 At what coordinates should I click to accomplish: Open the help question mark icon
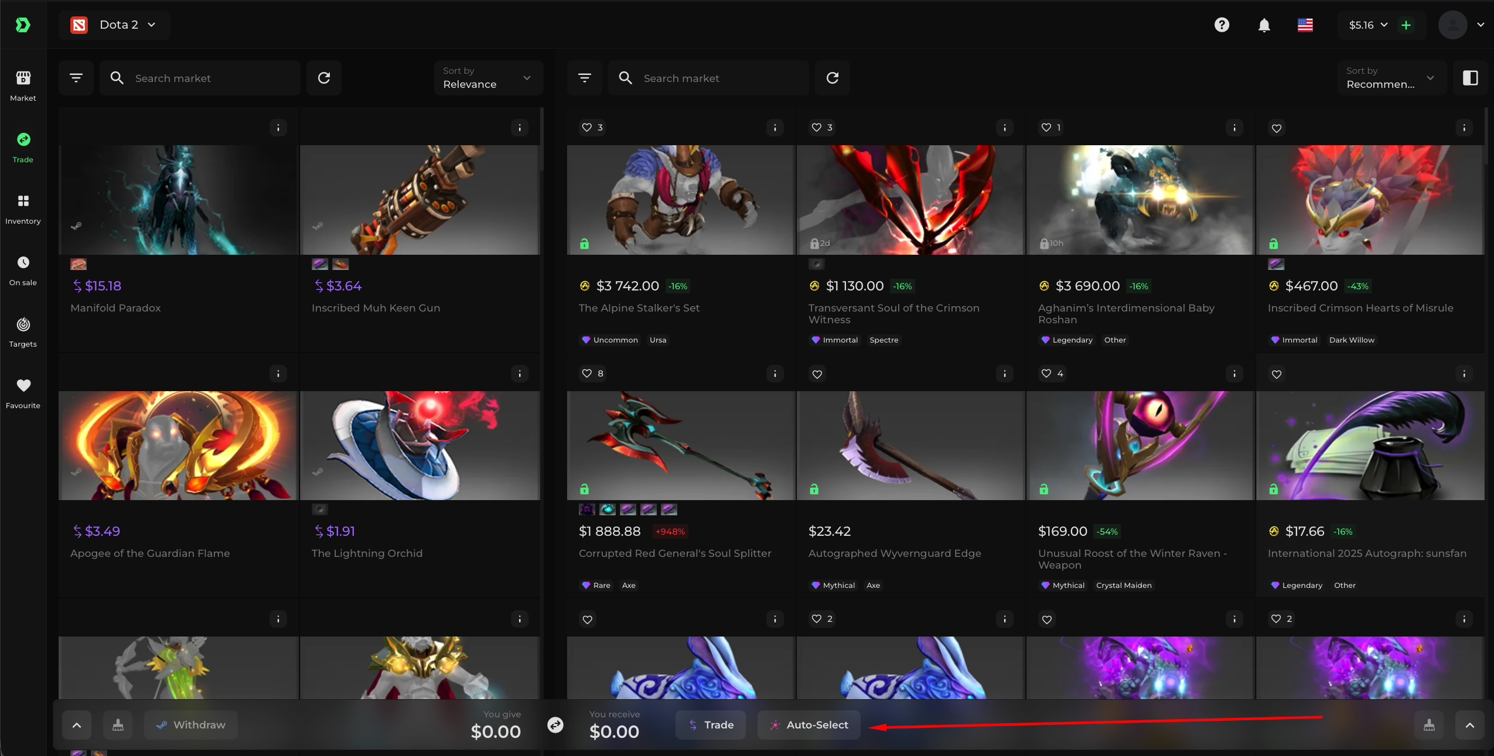click(x=1222, y=25)
